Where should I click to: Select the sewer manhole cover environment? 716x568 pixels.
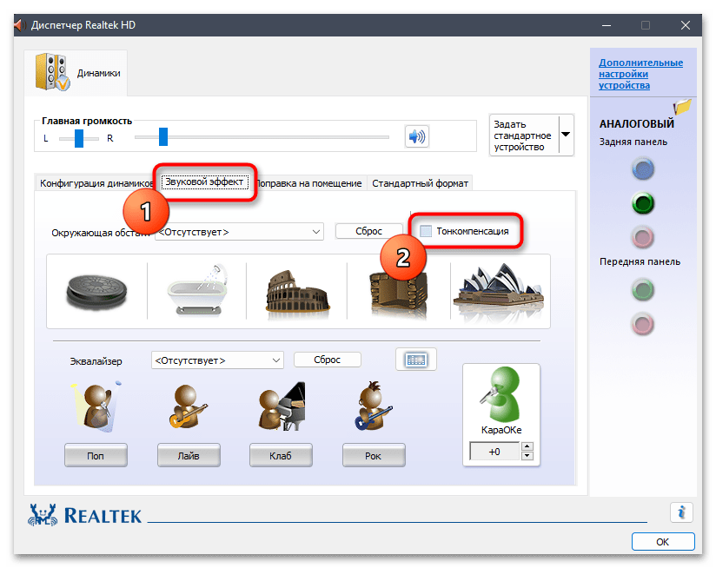(x=96, y=292)
